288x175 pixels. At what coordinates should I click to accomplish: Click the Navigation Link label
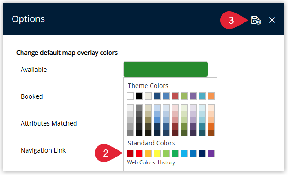43,150
